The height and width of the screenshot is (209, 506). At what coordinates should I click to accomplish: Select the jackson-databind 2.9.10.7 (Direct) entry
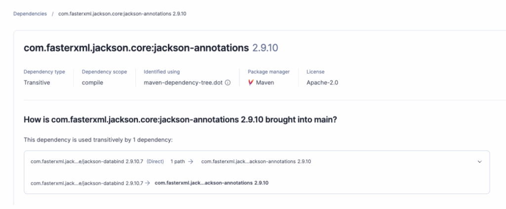coord(86,162)
